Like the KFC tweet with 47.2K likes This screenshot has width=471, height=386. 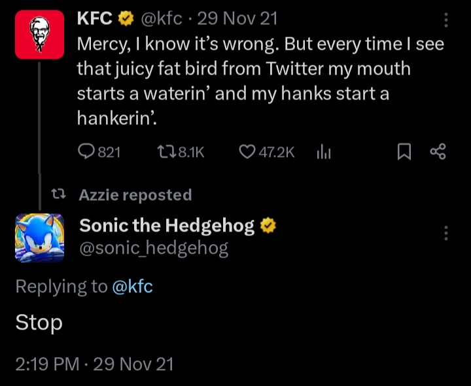coord(247,152)
